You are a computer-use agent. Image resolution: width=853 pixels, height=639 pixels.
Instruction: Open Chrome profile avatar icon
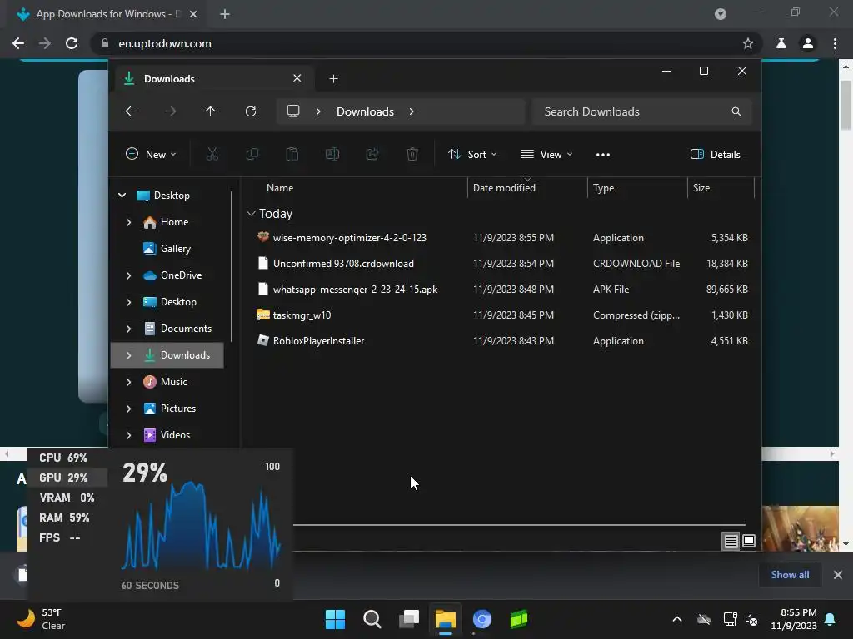(808, 43)
